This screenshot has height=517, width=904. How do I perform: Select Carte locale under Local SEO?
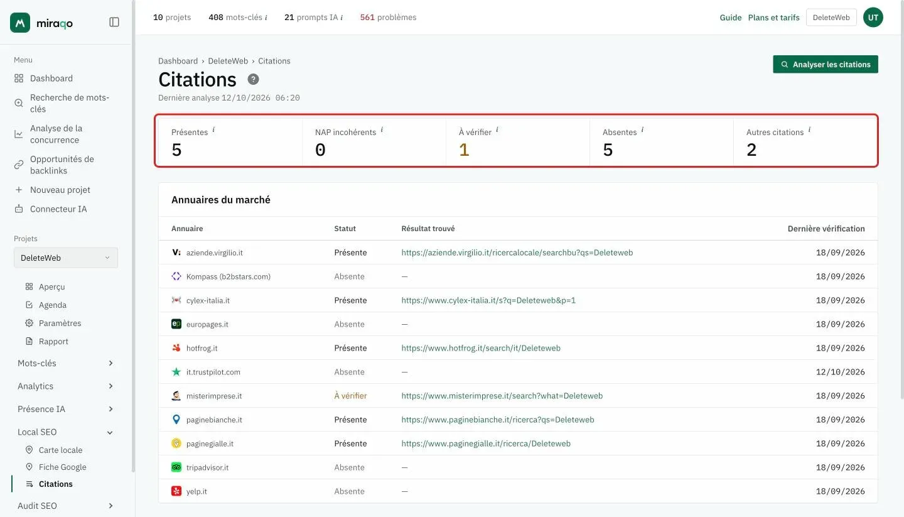click(x=60, y=450)
